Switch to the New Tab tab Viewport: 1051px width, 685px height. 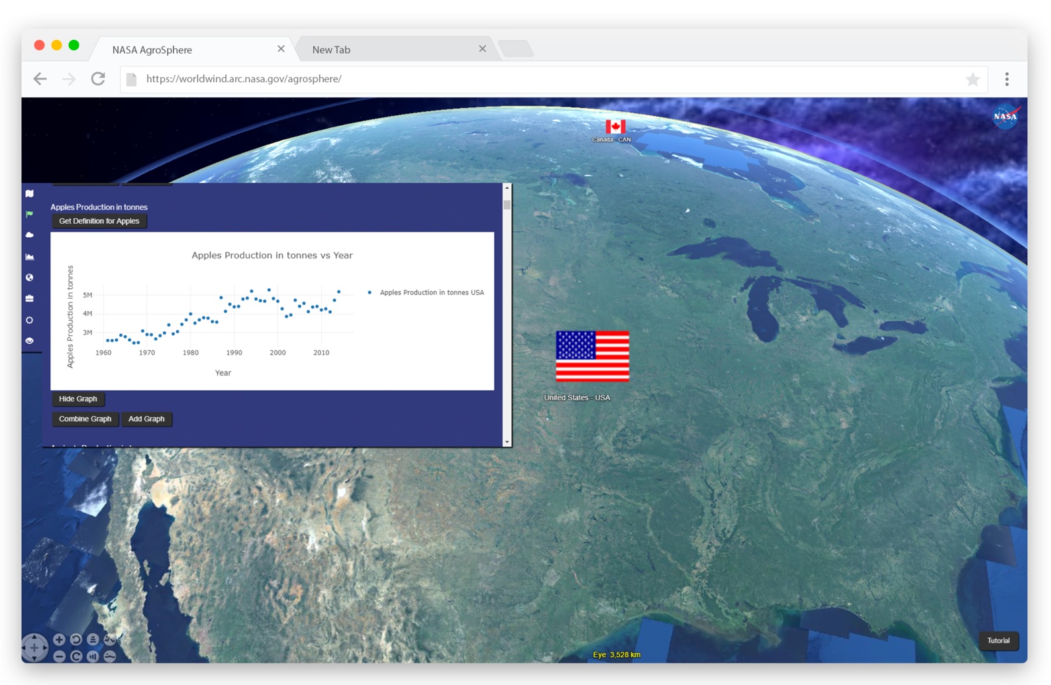[394, 50]
